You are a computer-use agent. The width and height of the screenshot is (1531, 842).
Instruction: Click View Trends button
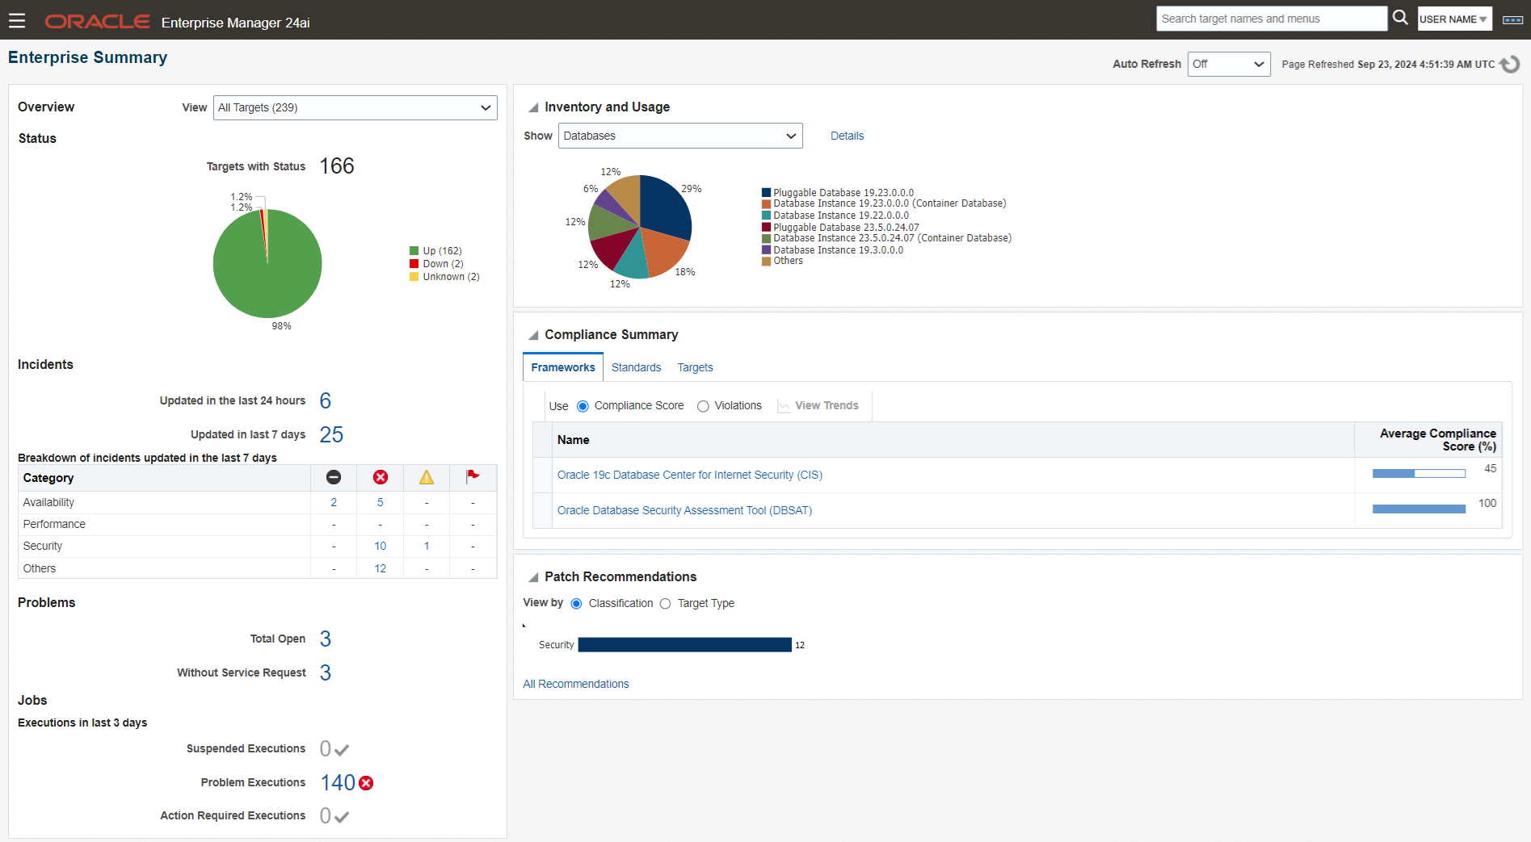(818, 406)
